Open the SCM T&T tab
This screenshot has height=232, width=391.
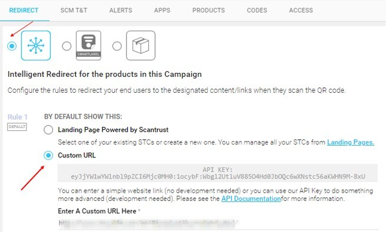tap(74, 10)
